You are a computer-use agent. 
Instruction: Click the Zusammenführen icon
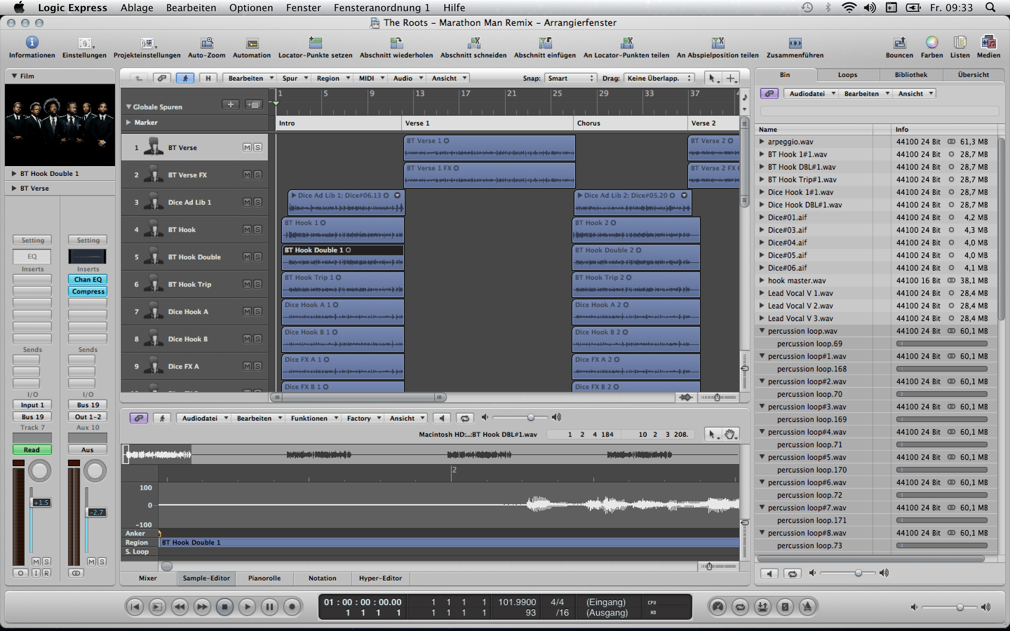point(795,42)
